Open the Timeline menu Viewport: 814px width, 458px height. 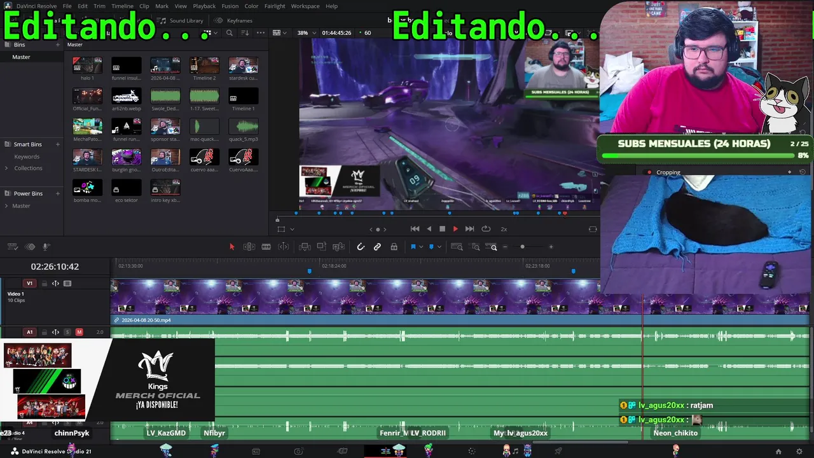click(x=122, y=6)
